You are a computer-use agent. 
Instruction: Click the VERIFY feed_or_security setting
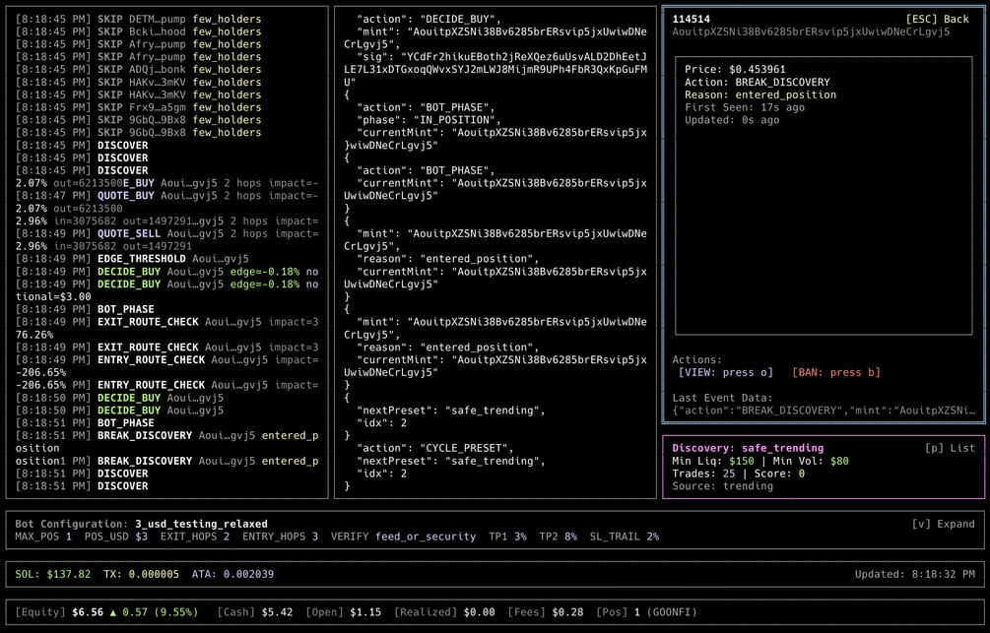(404, 537)
